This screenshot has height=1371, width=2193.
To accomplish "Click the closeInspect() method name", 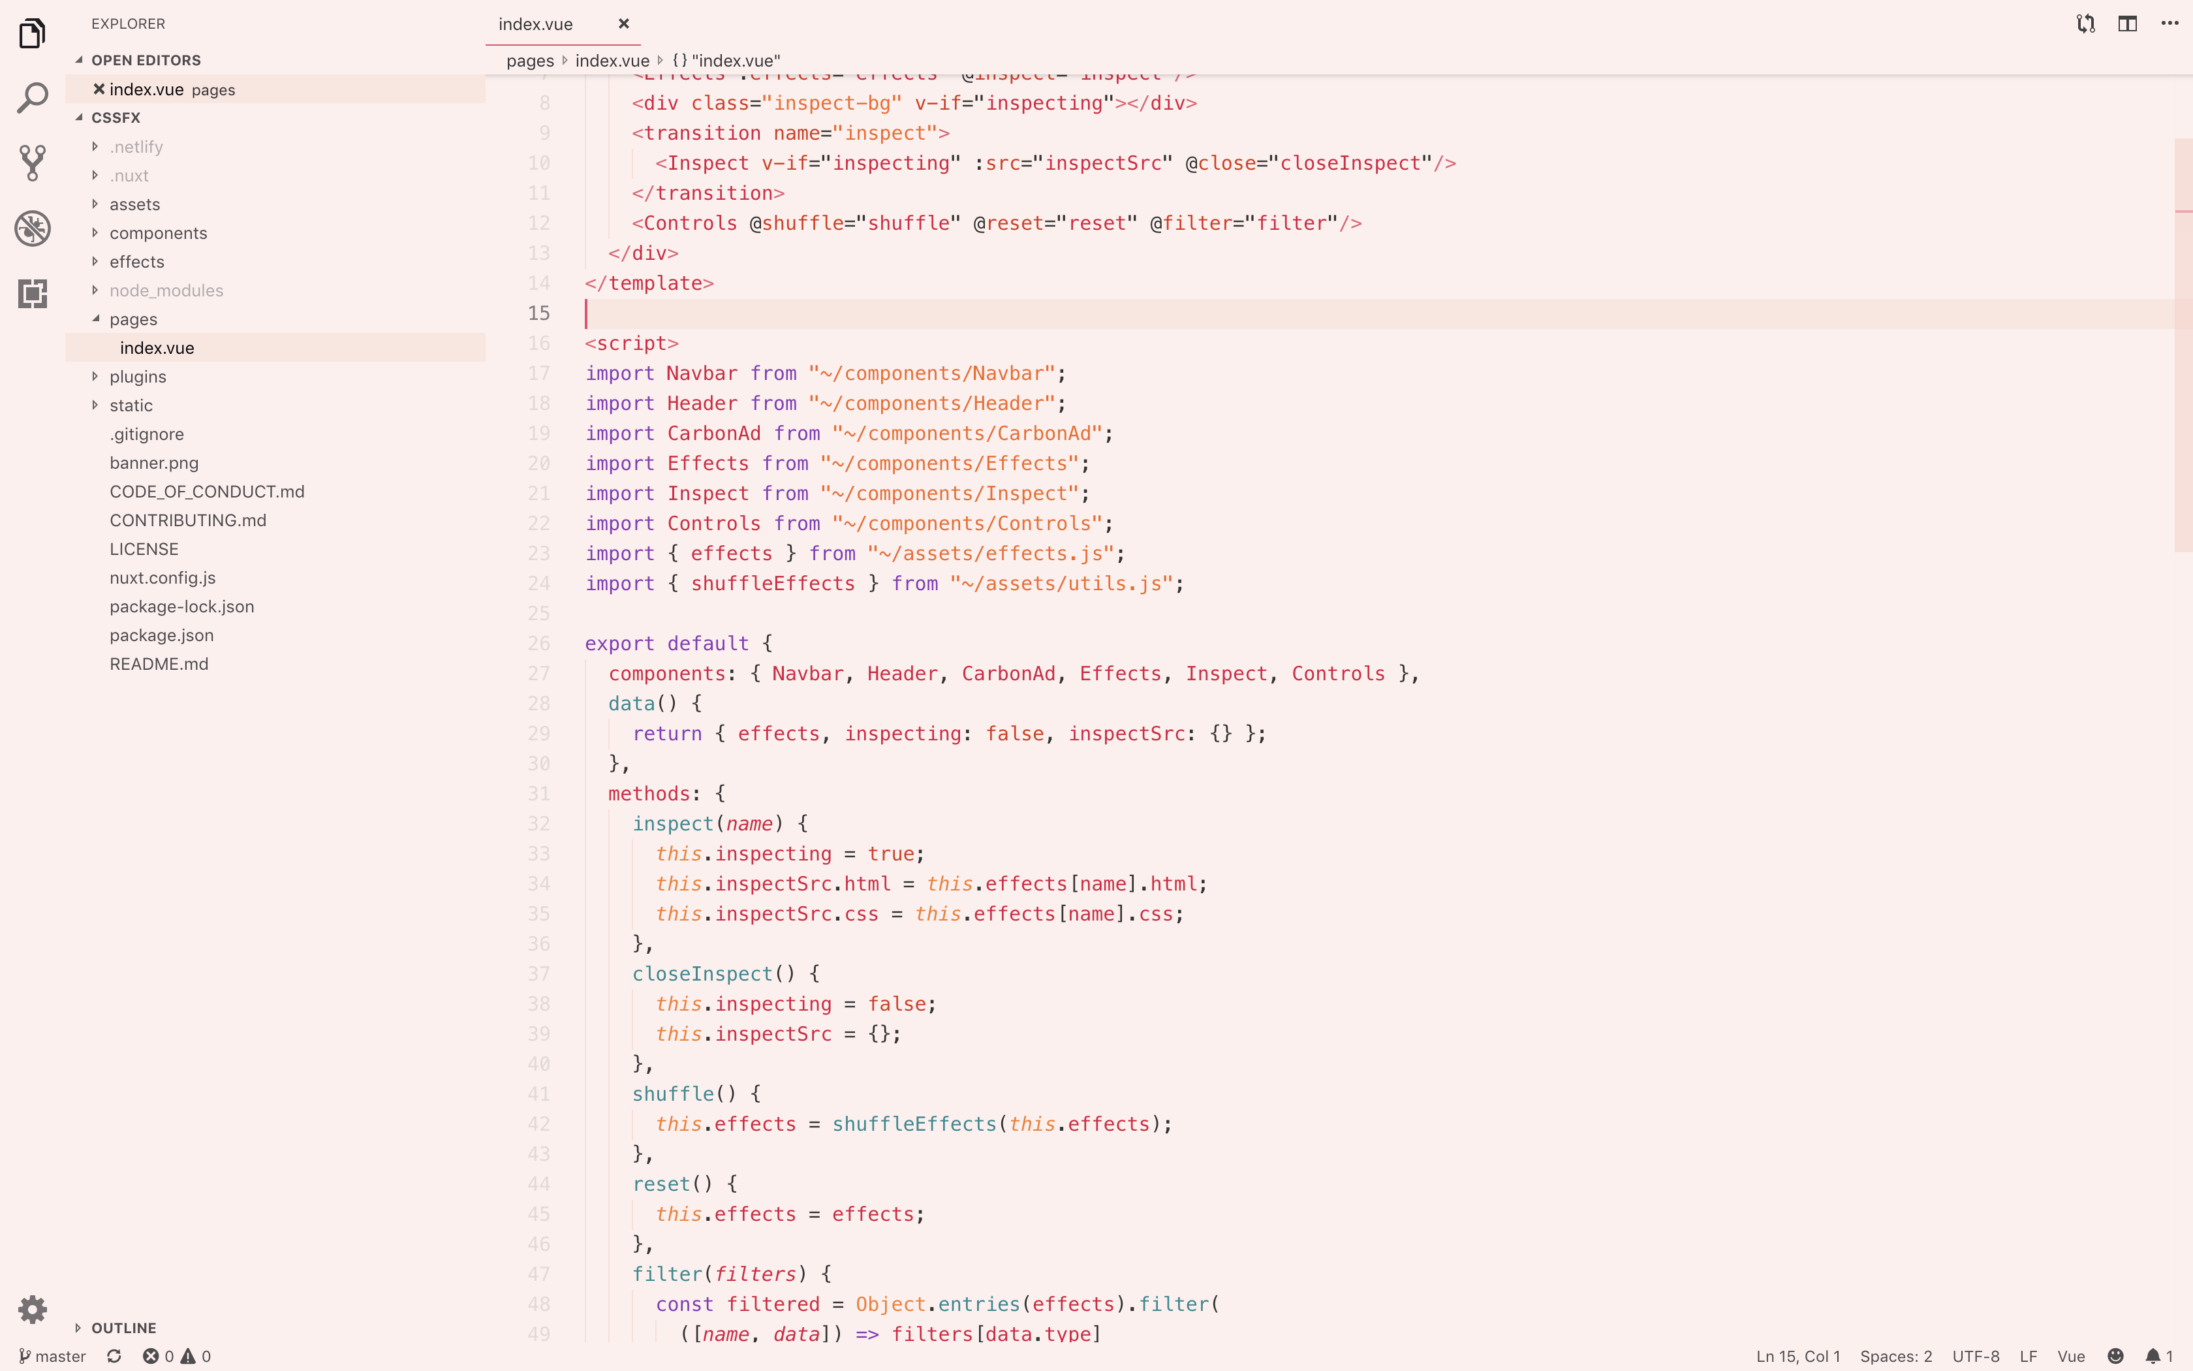I will click(702, 973).
